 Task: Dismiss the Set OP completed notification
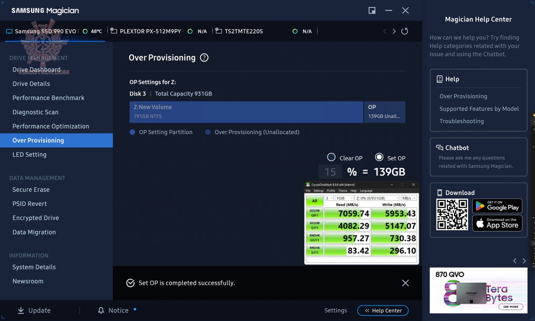tap(405, 282)
